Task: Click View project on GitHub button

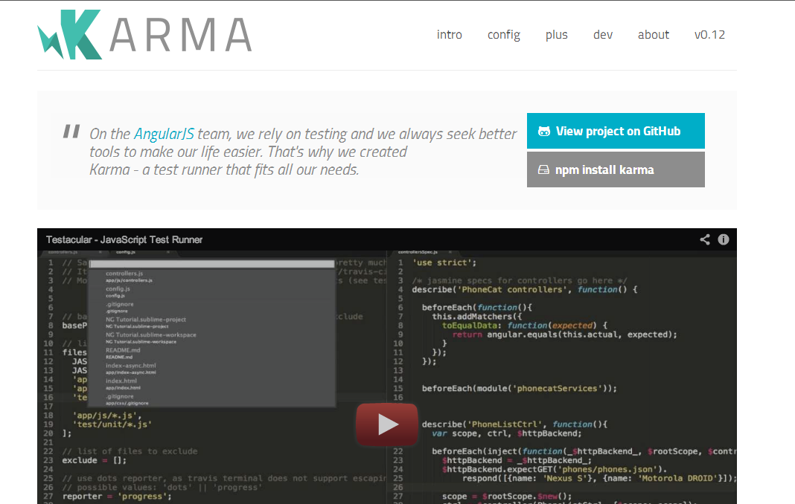Action: (616, 131)
